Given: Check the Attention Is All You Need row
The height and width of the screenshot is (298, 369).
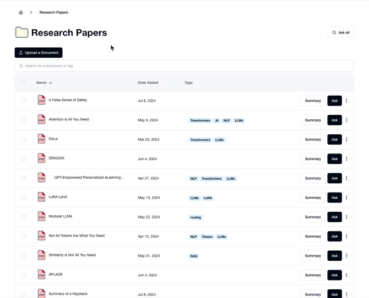Looking at the screenshot, I should coord(24,120).
